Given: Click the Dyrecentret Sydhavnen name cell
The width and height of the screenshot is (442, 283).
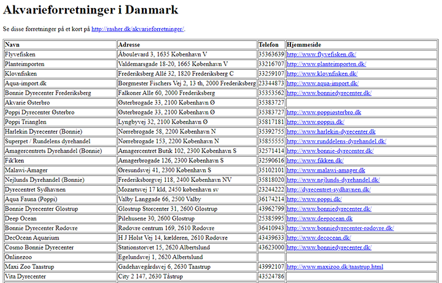Looking at the screenshot, I should pyautogui.click(x=60, y=189).
